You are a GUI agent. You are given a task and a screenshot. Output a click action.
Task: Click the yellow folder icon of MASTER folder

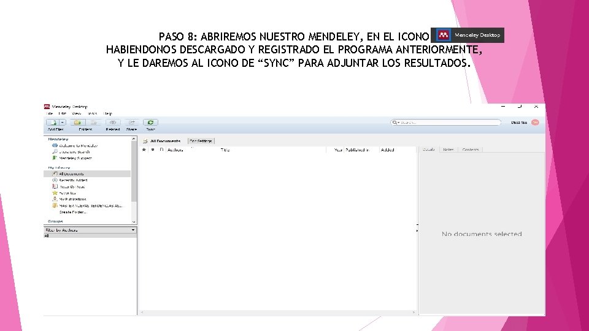pyautogui.click(x=55, y=205)
